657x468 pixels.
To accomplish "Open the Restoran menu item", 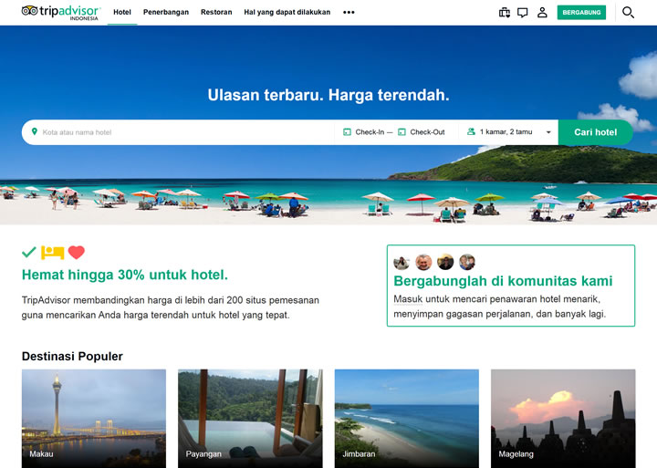I will click(216, 13).
